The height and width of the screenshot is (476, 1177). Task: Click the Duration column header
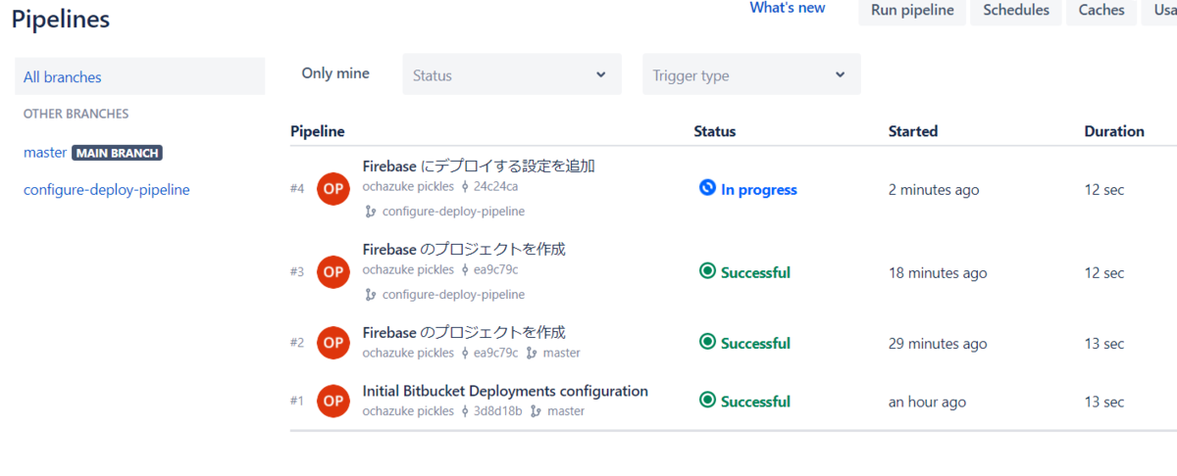[x=1114, y=131]
